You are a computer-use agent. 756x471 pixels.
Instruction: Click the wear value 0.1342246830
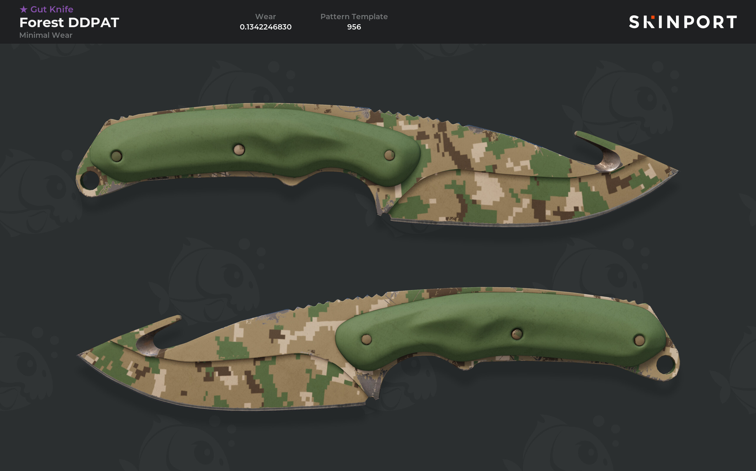(x=265, y=27)
